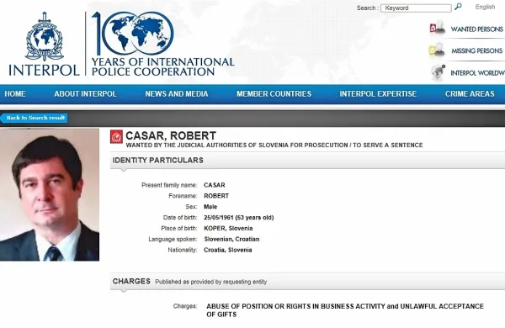Click the wanted person's photo
The image size is (505, 328).
tap(50, 194)
